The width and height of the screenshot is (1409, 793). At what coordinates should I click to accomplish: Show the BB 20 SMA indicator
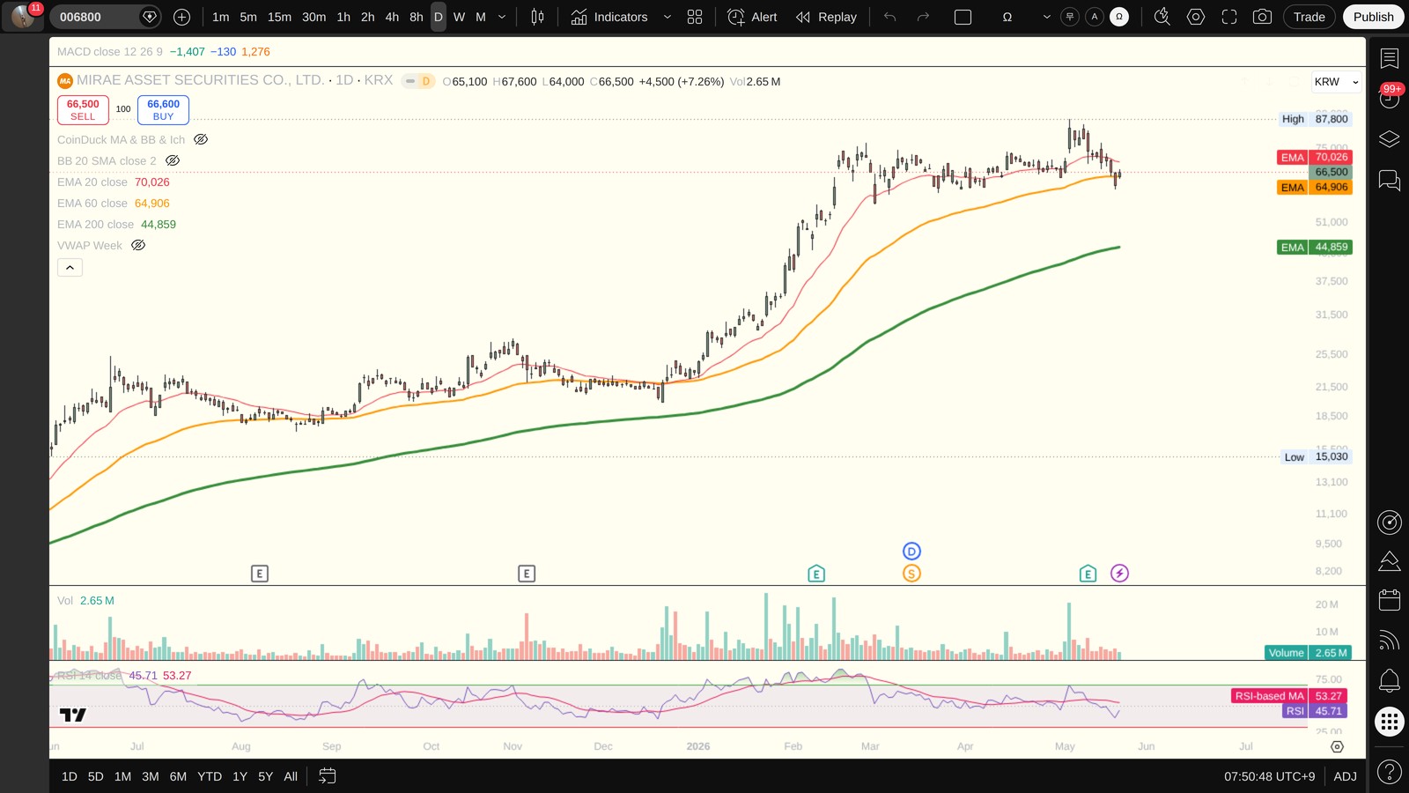[173, 160]
